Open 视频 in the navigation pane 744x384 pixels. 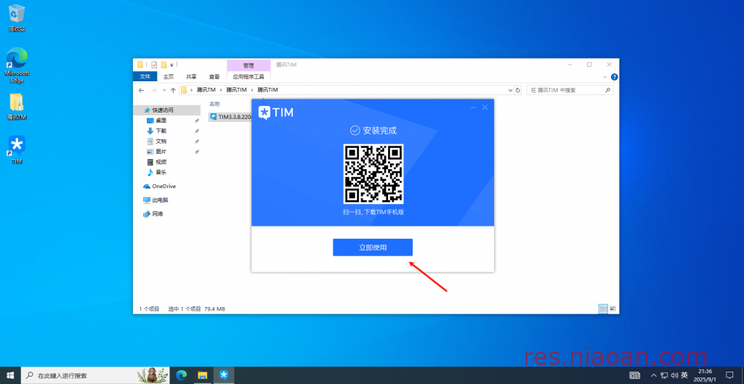161,162
